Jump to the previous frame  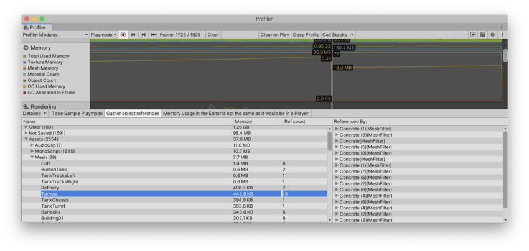coord(133,35)
